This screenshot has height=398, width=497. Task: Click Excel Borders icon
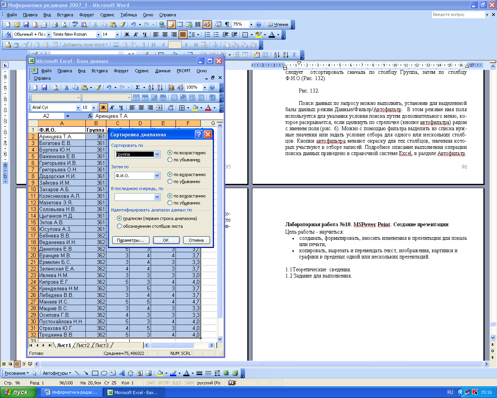[182, 108]
